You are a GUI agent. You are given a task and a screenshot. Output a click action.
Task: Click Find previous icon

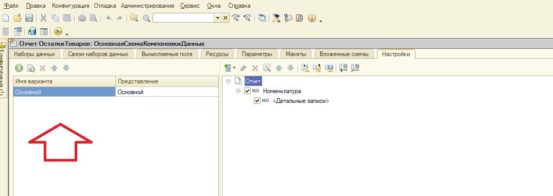pos(248,19)
